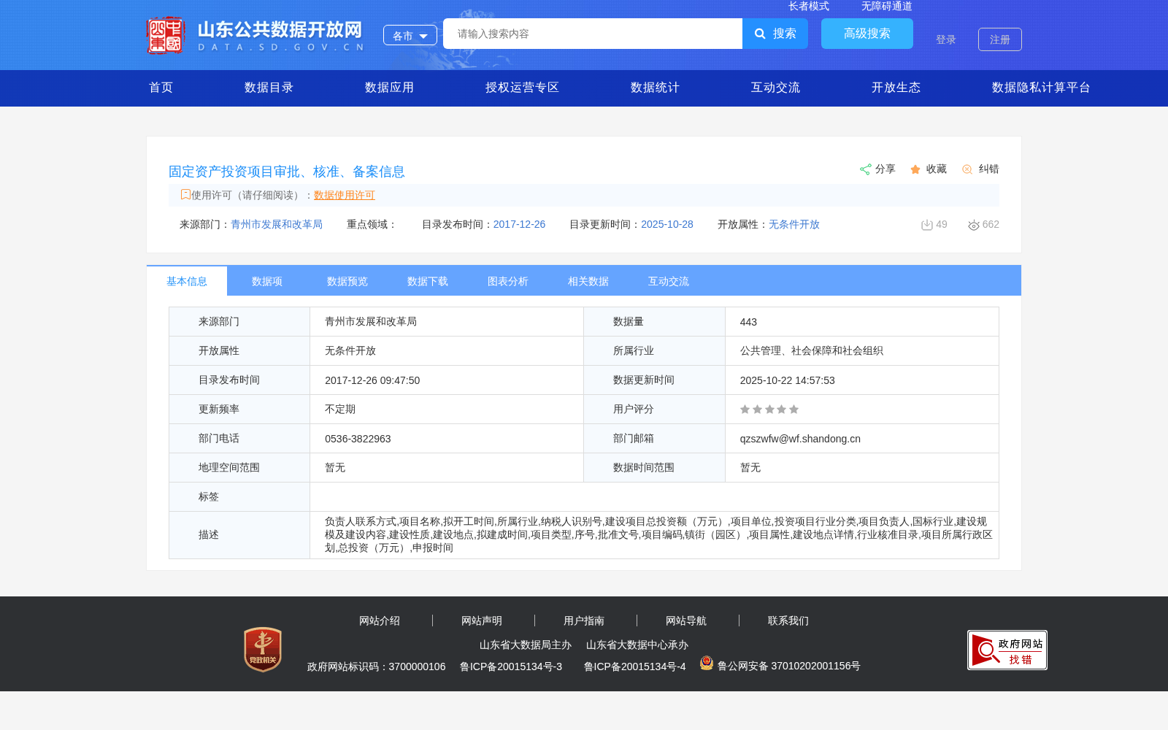Click update frequency value 不定期
This screenshot has height=730, width=1168.
(x=340, y=409)
